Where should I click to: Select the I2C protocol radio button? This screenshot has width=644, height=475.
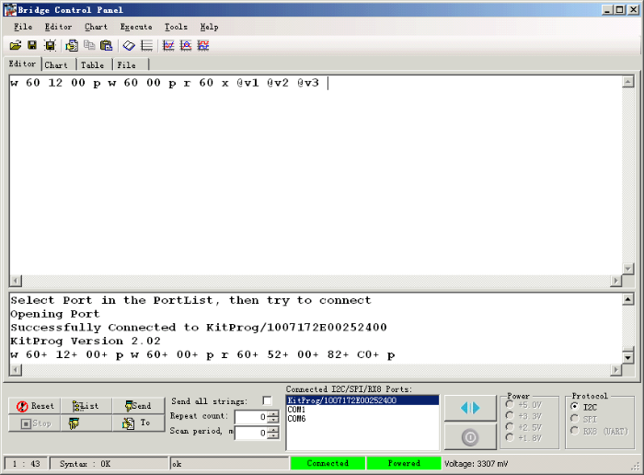(575, 406)
